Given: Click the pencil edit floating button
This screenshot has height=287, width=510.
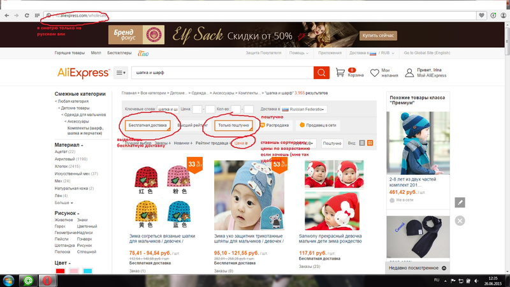Looking at the screenshot, I should (460, 202).
